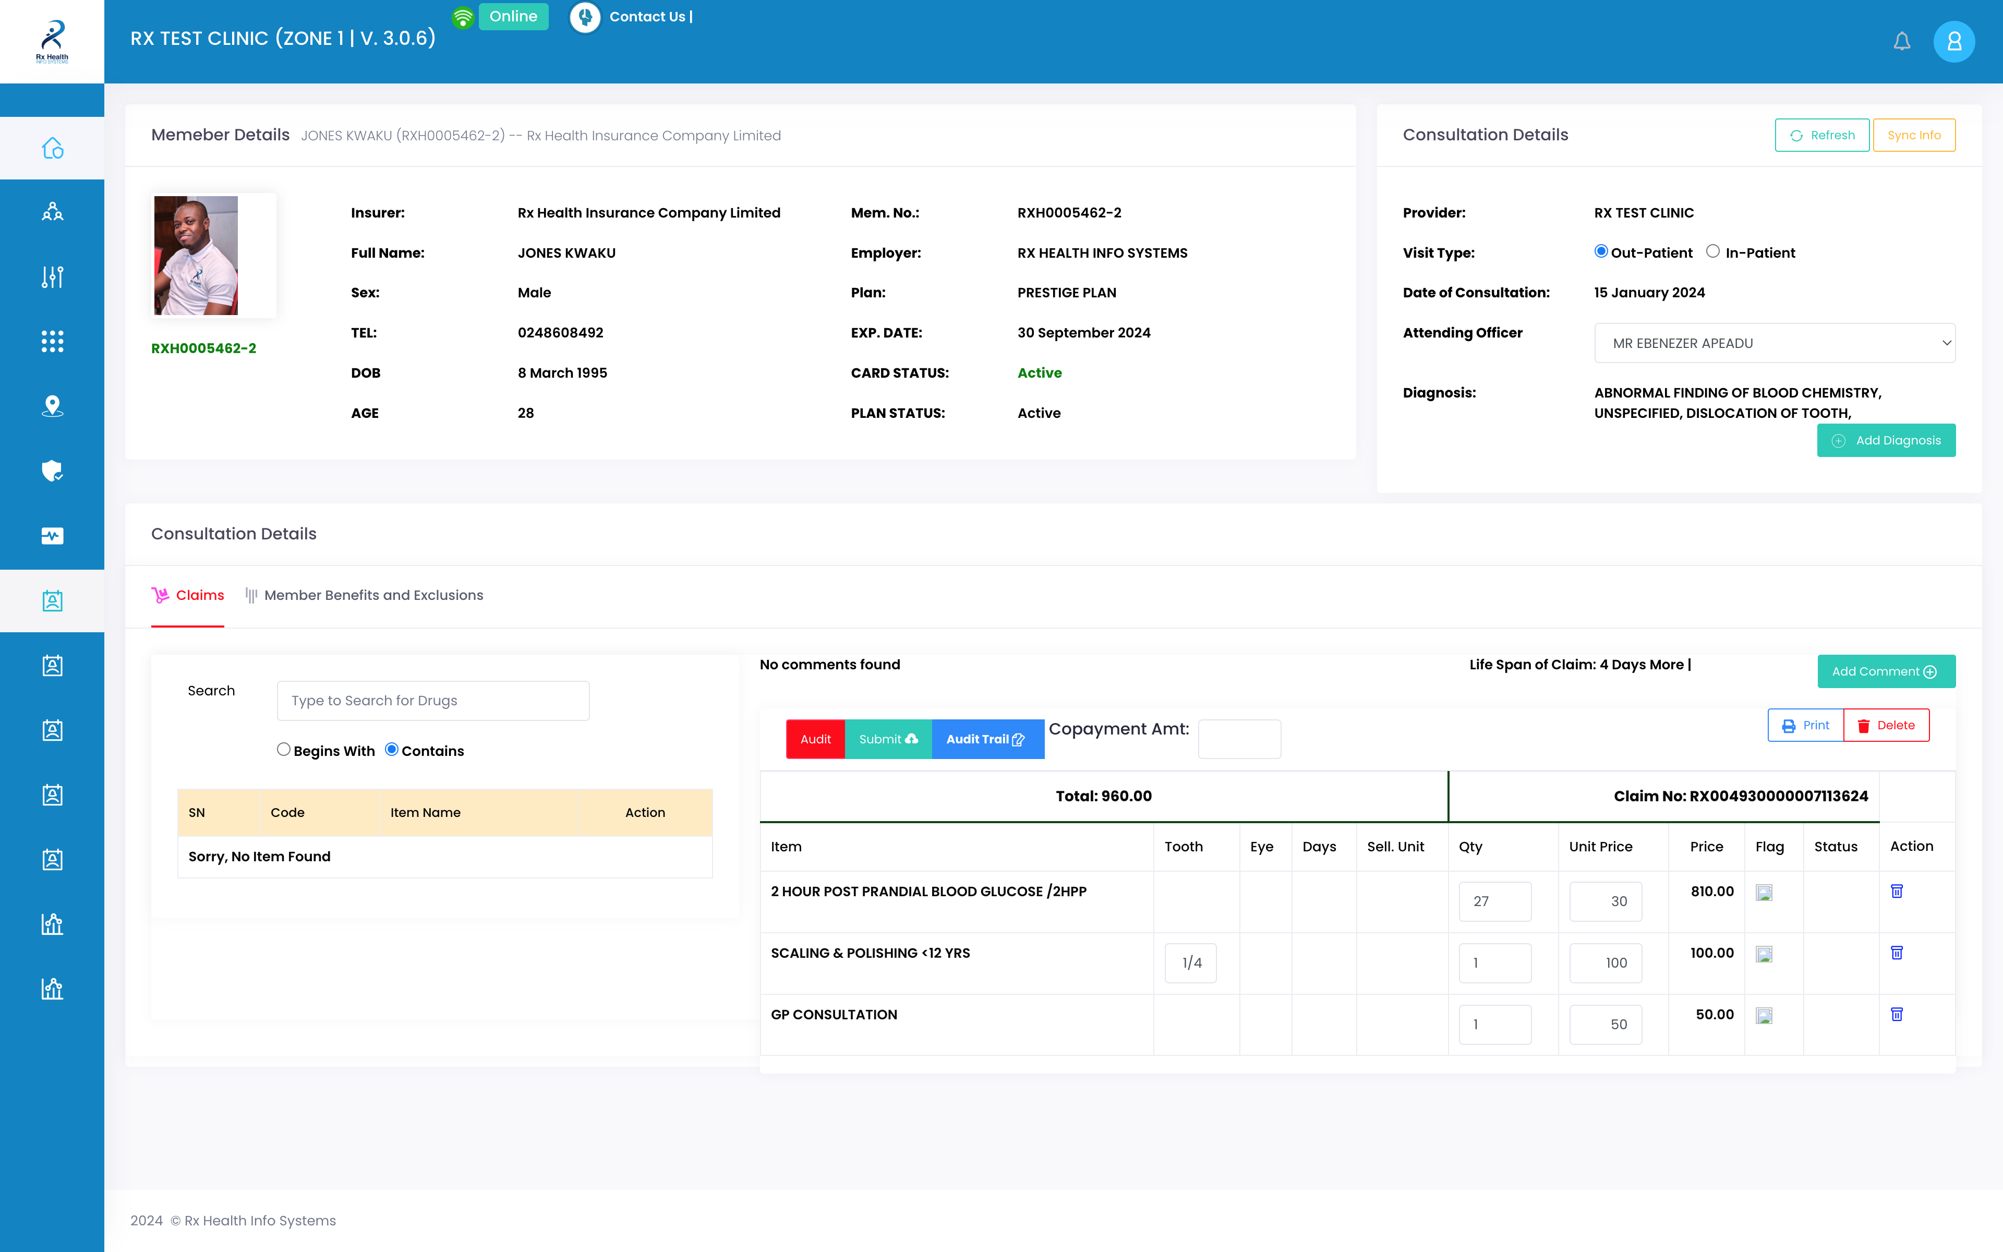Click the Online status badge
2003x1252 pixels.
(x=513, y=17)
